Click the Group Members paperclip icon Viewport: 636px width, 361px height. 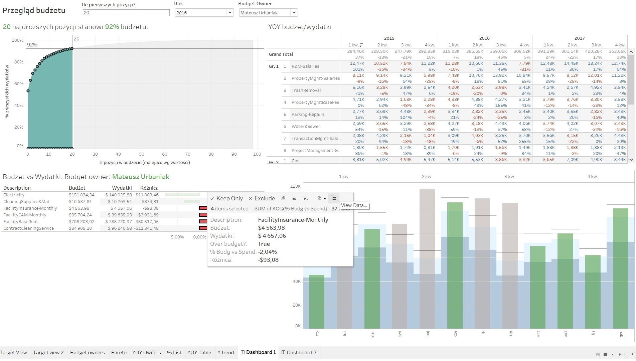[283, 198]
